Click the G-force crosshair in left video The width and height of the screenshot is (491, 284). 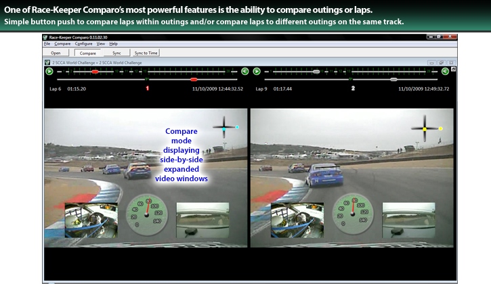(x=224, y=127)
